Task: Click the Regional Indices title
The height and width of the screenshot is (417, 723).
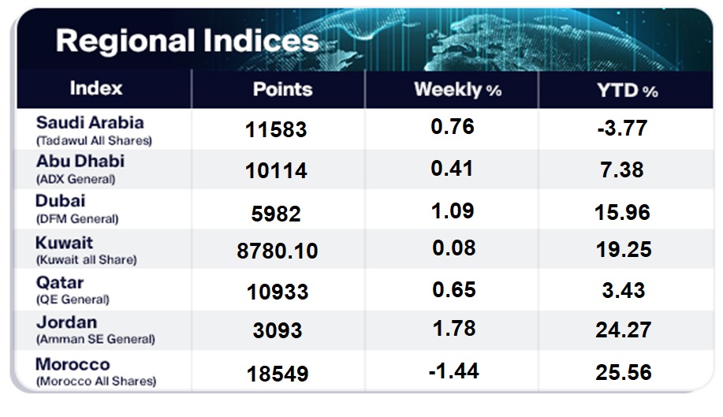Action: tap(187, 41)
